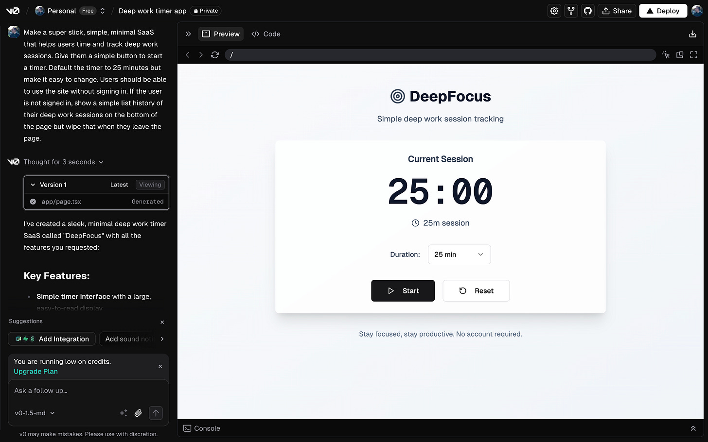Click the DeepFocus target logo icon
Screen dimensions: 708x442
point(398,97)
